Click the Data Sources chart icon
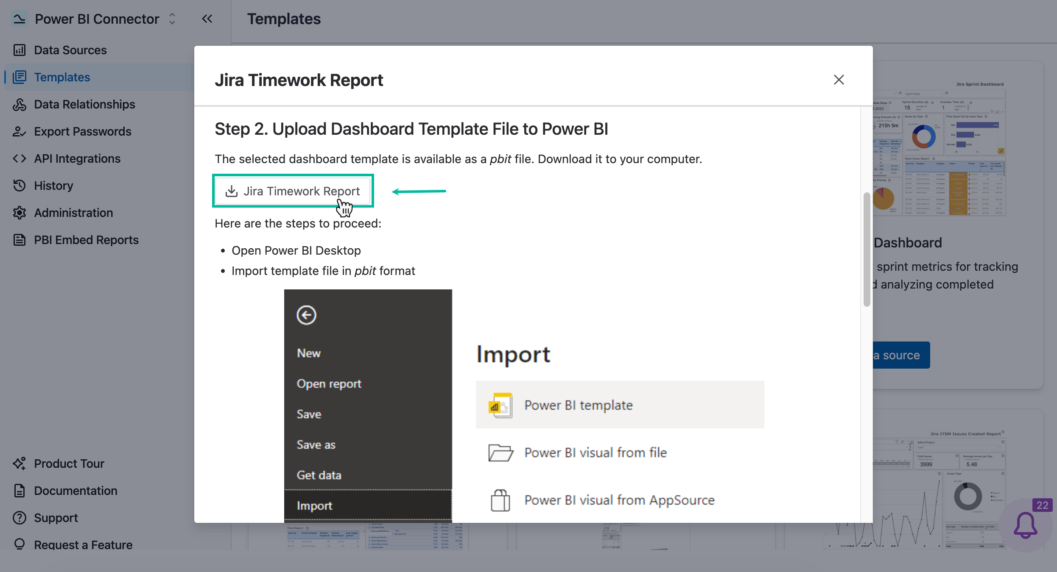Viewport: 1057px width, 572px height. [x=20, y=50]
